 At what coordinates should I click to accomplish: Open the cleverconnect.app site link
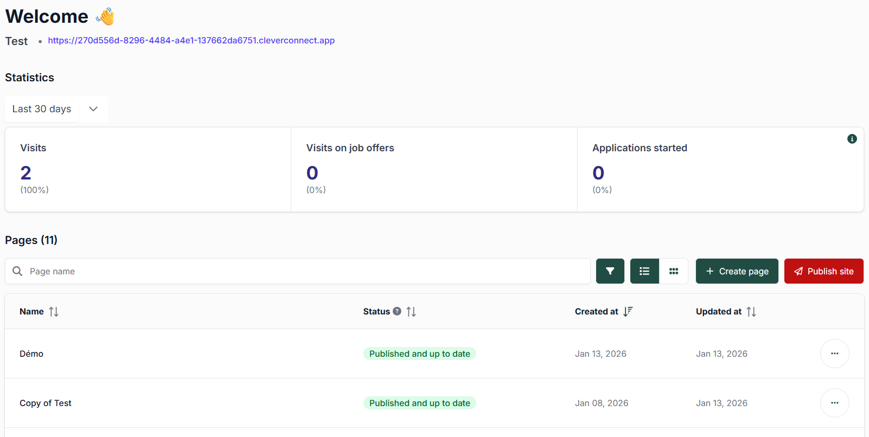(x=191, y=41)
